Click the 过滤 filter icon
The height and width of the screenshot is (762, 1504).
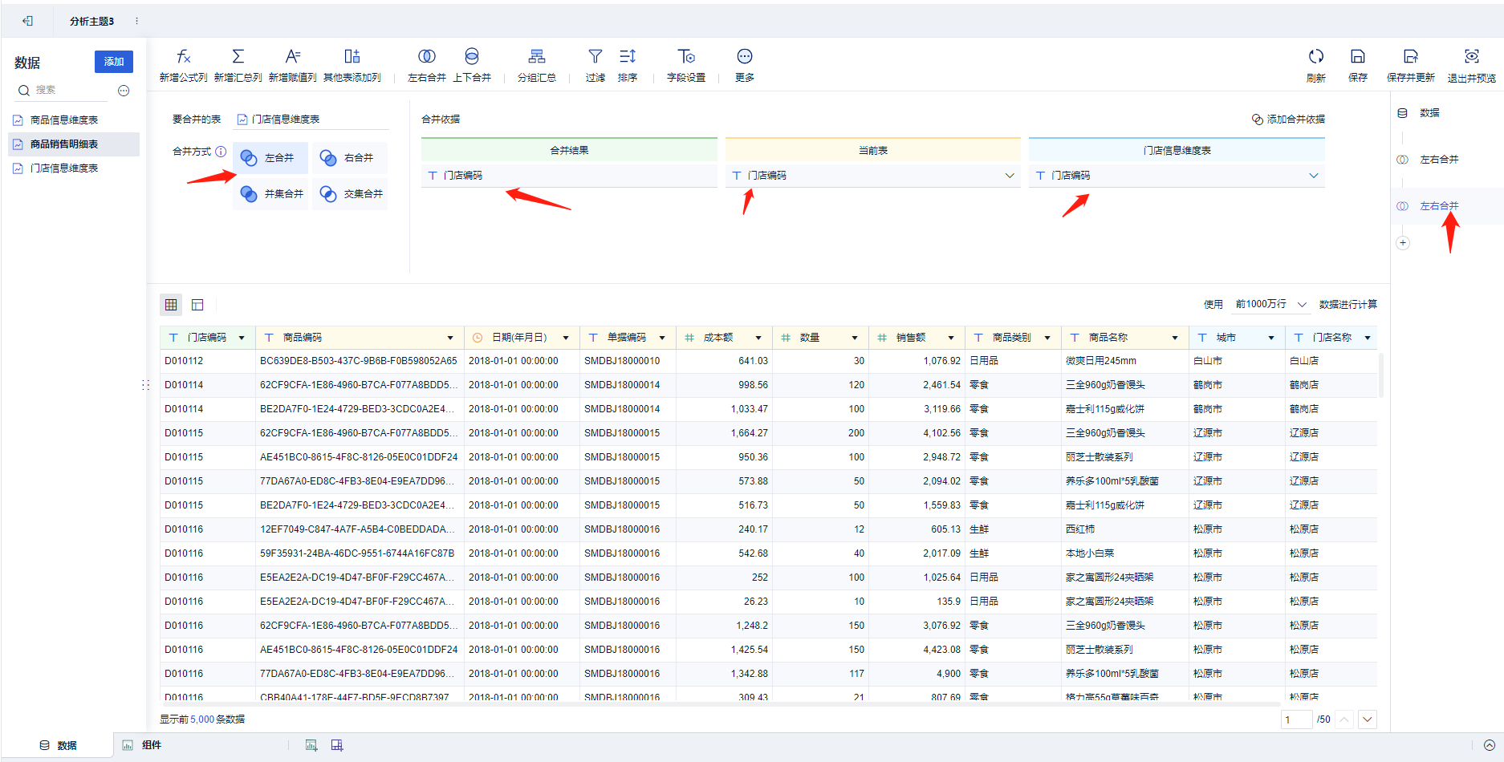point(595,57)
